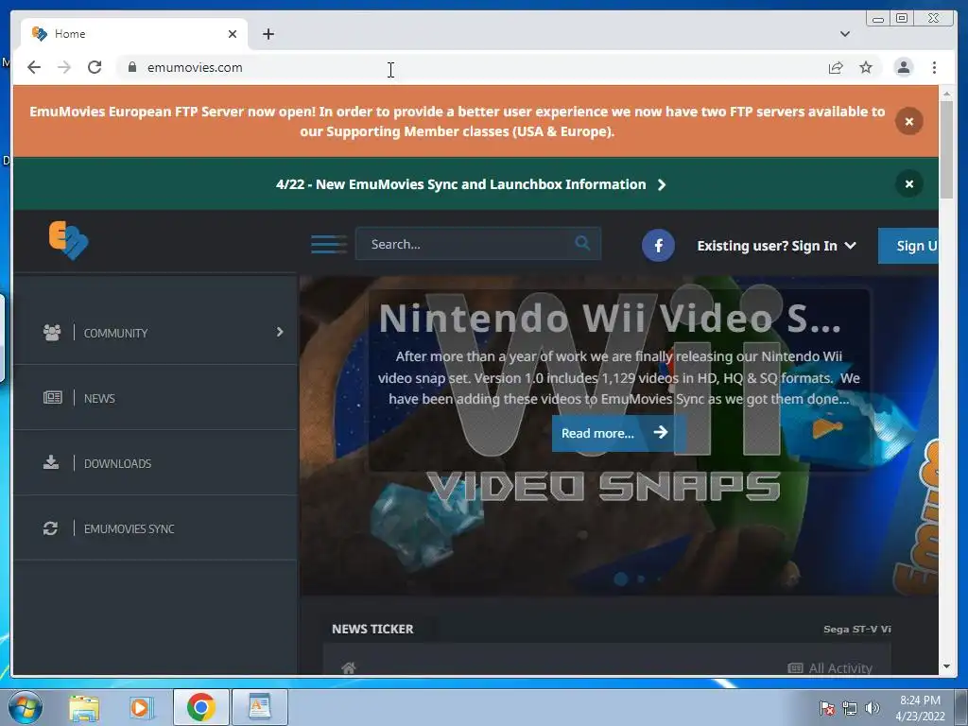Open the Facebook page icon
The height and width of the screenshot is (726, 968).
pos(658,246)
